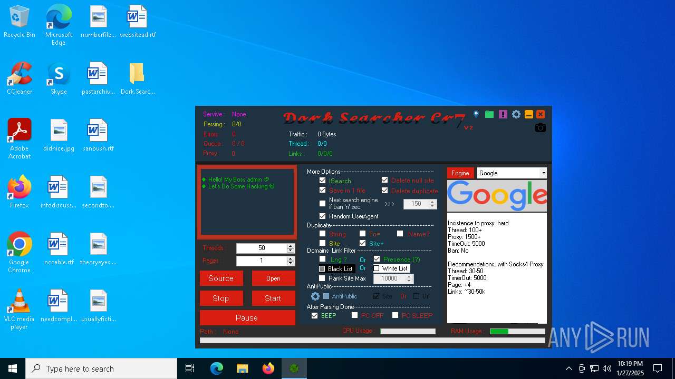Toggle Site+ duplicate checkbox
Viewport: 675px width, 379px height.
pyautogui.click(x=362, y=243)
